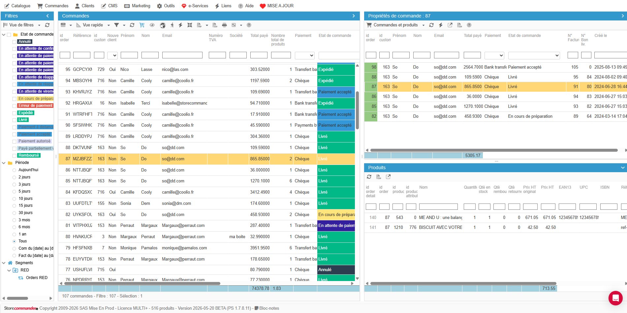
Task: Click the walking person icon in Commandes toolbar
Action: (172, 25)
